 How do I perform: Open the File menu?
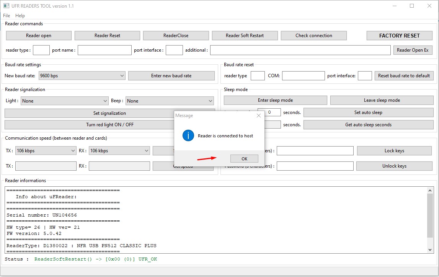(x=7, y=16)
